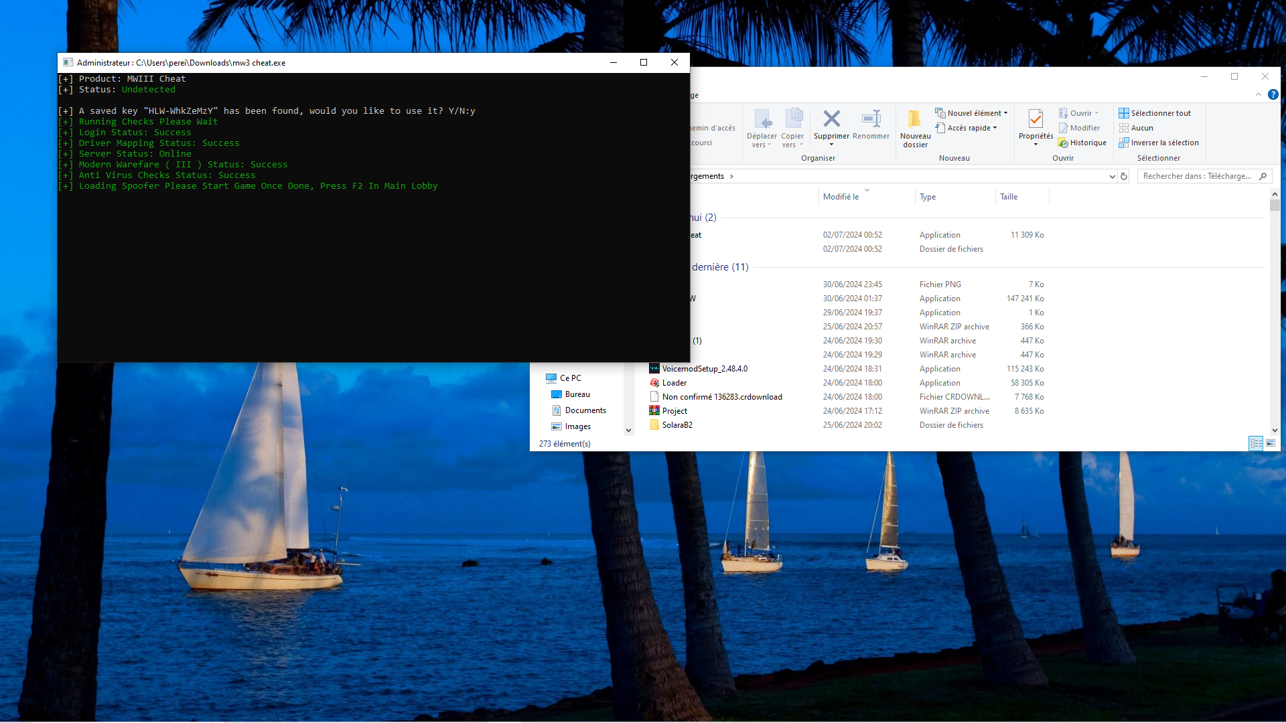Screen dimensions: 1286x723
Task: Click the Nouveau dossier folder icon
Action: pos(915,119)
